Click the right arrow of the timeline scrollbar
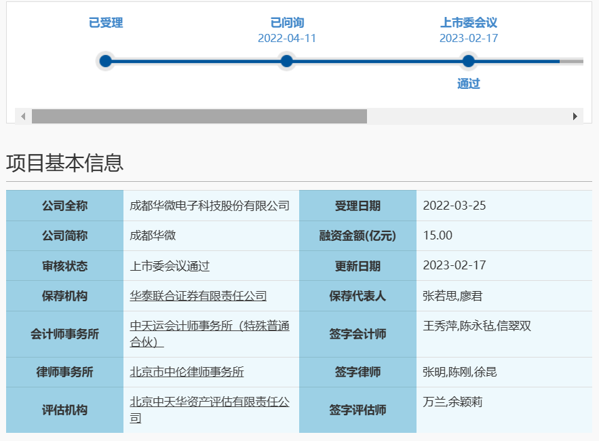This screenshot has width=599, height=441. 575,116
